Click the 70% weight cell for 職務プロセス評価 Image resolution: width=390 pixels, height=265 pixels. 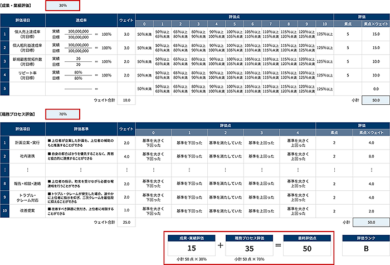pos(63,114)
